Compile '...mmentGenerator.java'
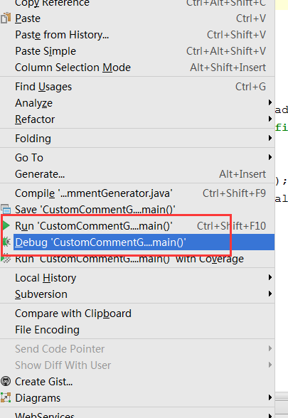The width and height of the screenshot is (288, 418). 137,193
